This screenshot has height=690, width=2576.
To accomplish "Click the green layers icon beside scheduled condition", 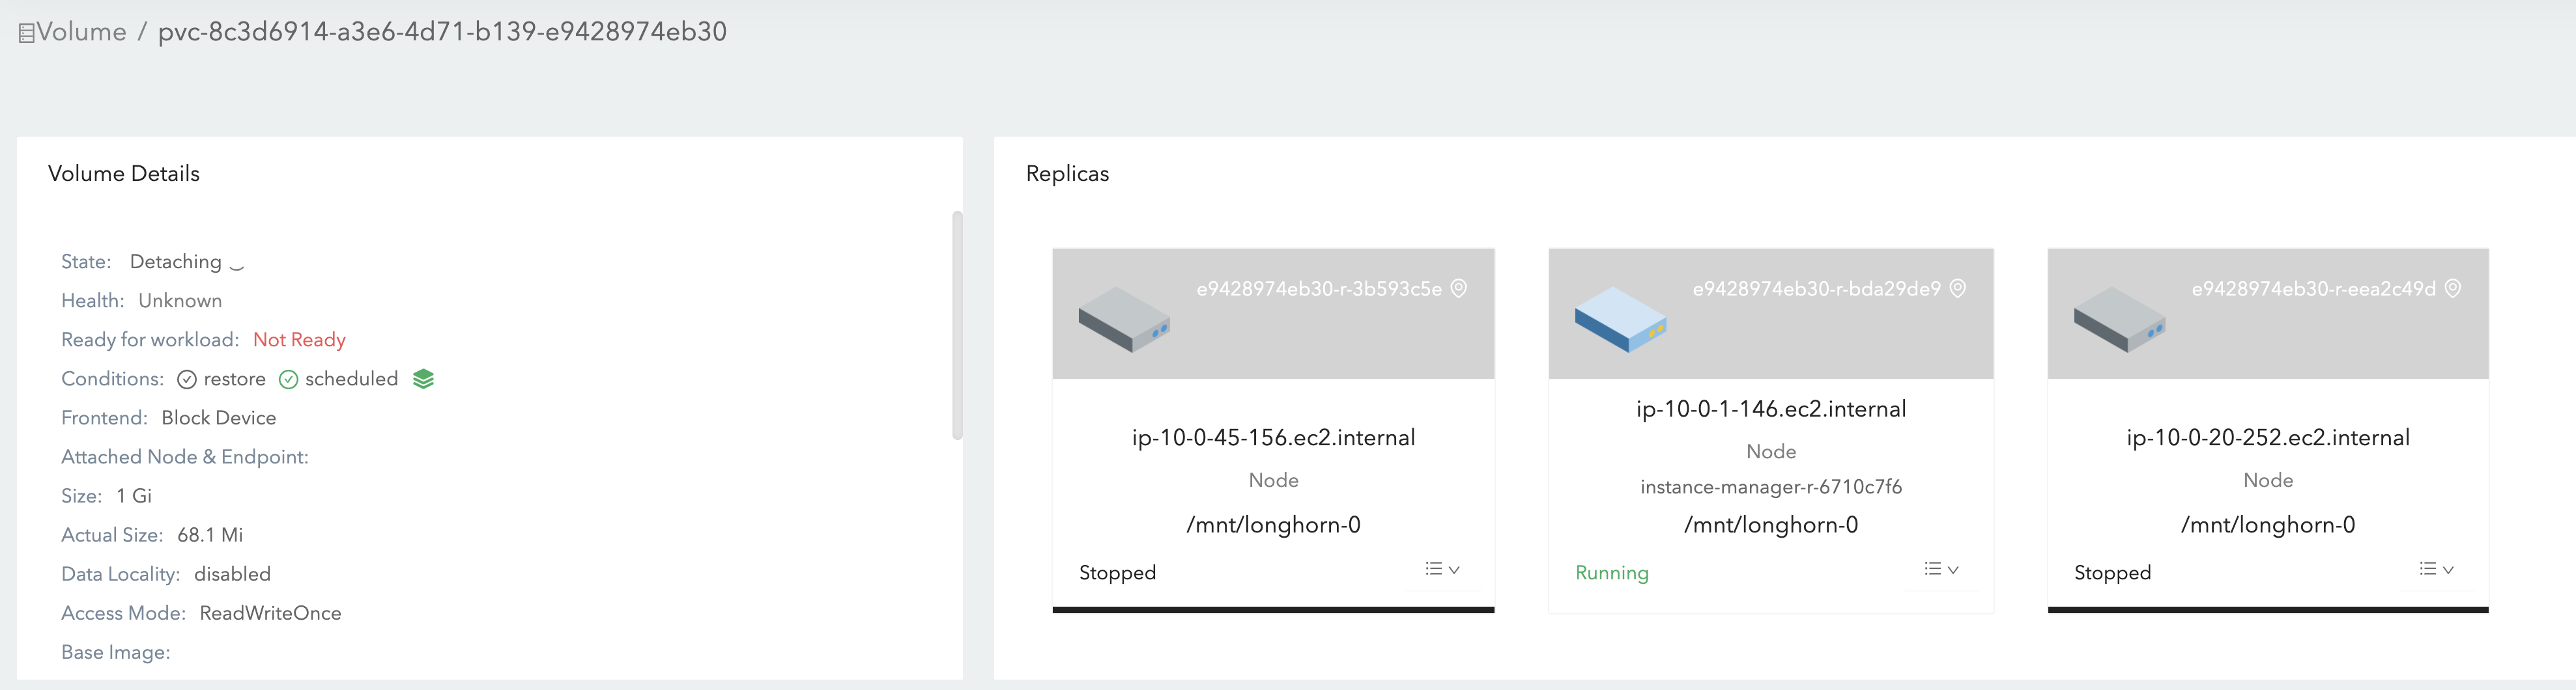I will point(422,378).
